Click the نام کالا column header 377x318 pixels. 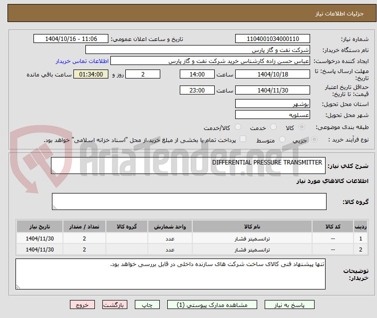(x=252, y=226)
